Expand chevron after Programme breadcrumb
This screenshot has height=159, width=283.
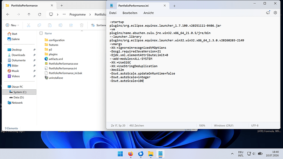tap(90, 14)
